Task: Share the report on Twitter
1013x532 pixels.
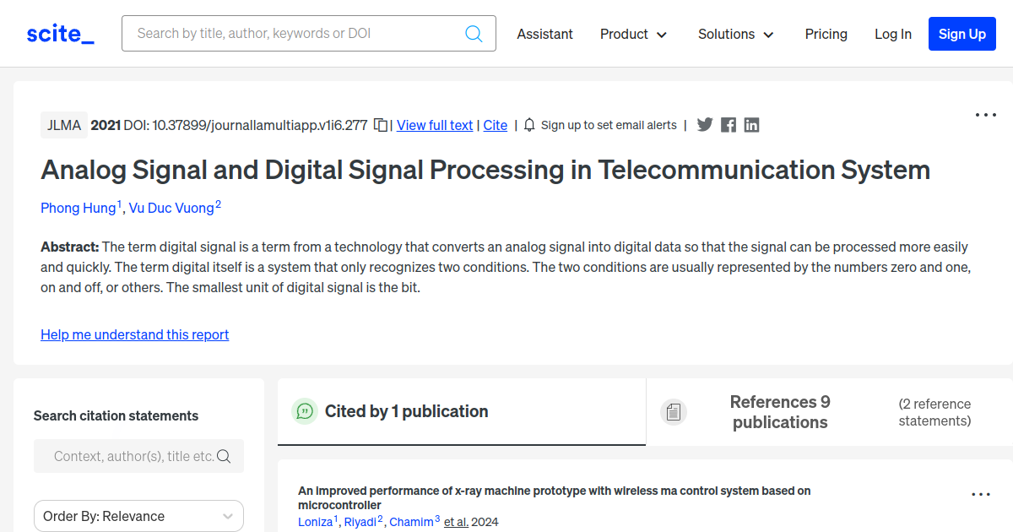Action: pyautogui.click(x=705, y=125)
